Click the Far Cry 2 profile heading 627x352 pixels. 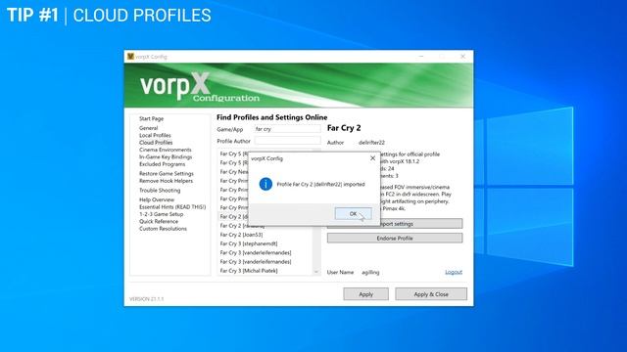tap(344, 128)
